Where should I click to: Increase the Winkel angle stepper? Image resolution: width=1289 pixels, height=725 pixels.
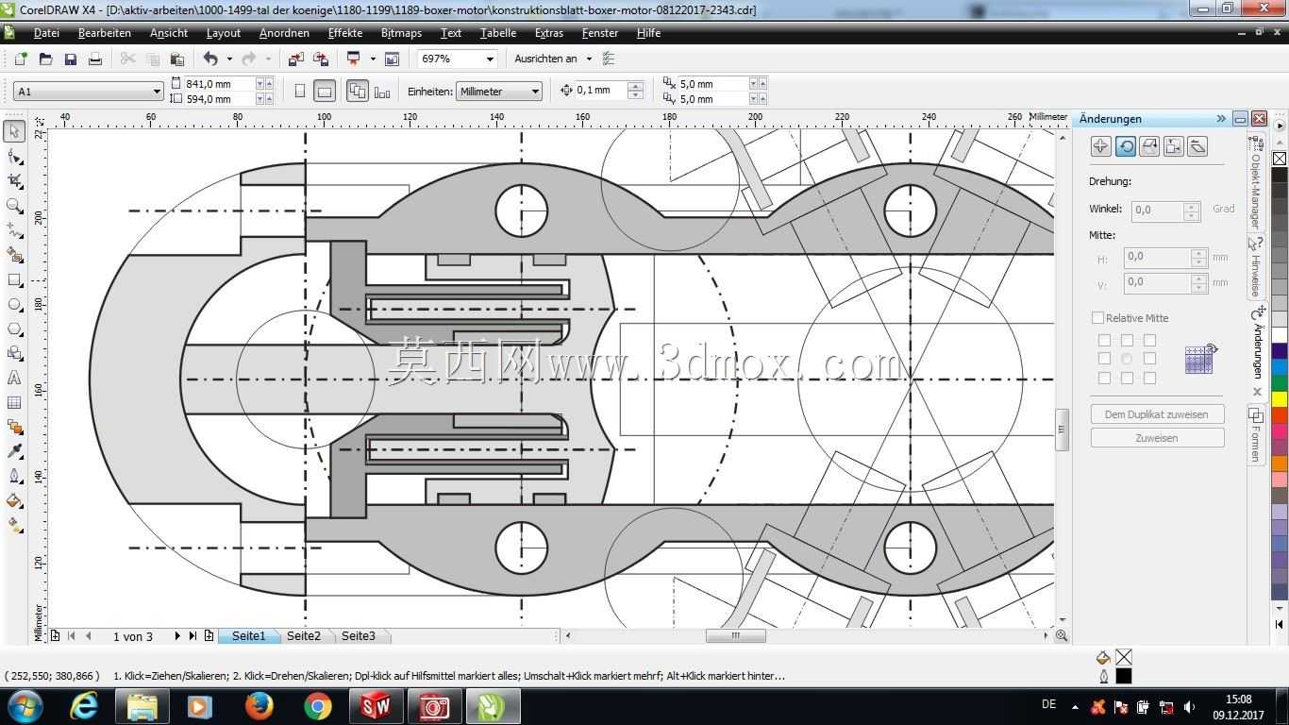(1191, 206)
